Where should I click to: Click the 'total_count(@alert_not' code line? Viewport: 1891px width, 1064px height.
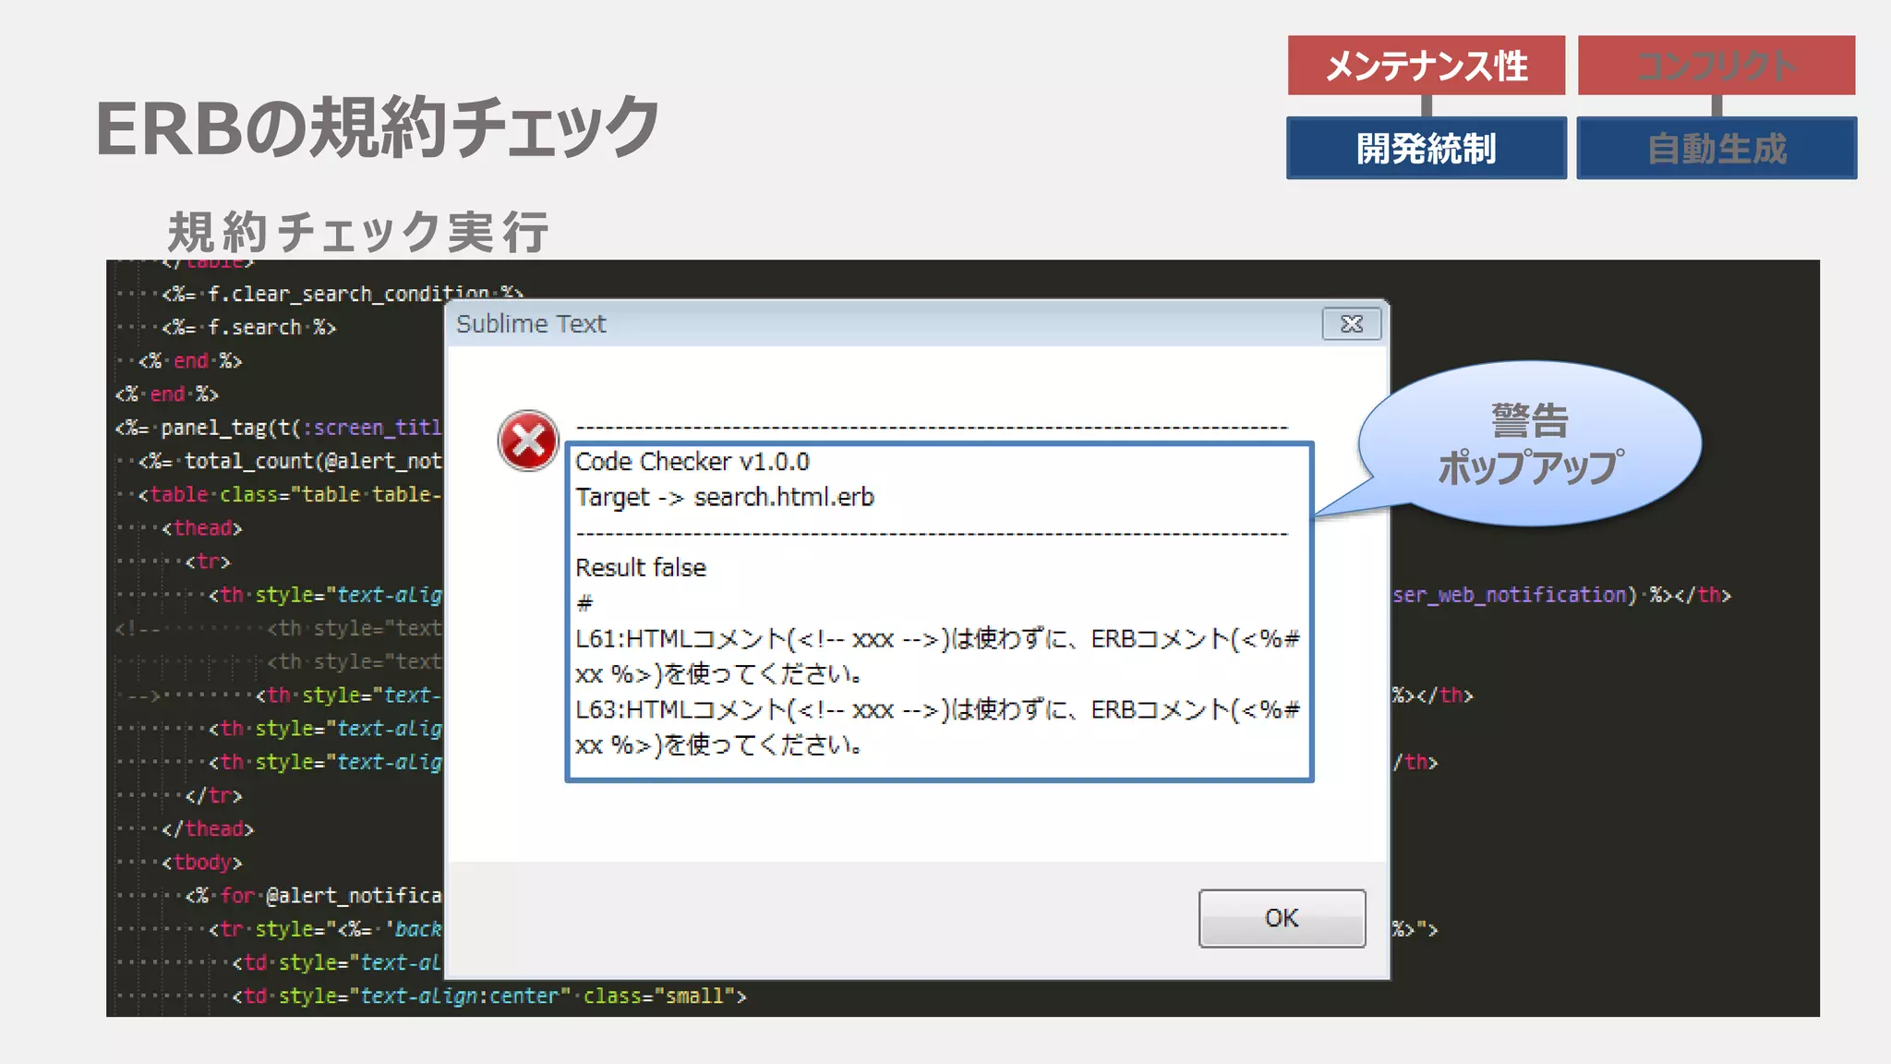coord(291,461)
